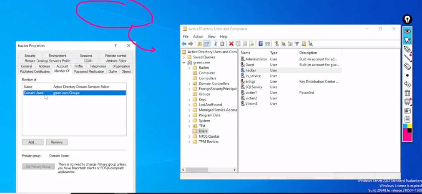Select the yellow color swatch
The height and width of the screenshot is (194, 422).
(x=409, y=126)
